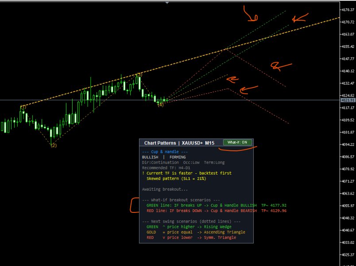
Task: Click price axis label 4155.42
Action: 348,47
